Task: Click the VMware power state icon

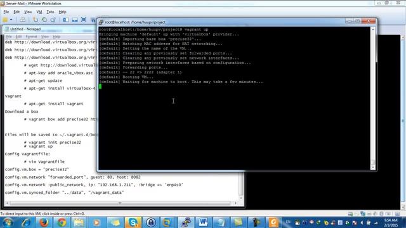Action: tap(5, 20)
